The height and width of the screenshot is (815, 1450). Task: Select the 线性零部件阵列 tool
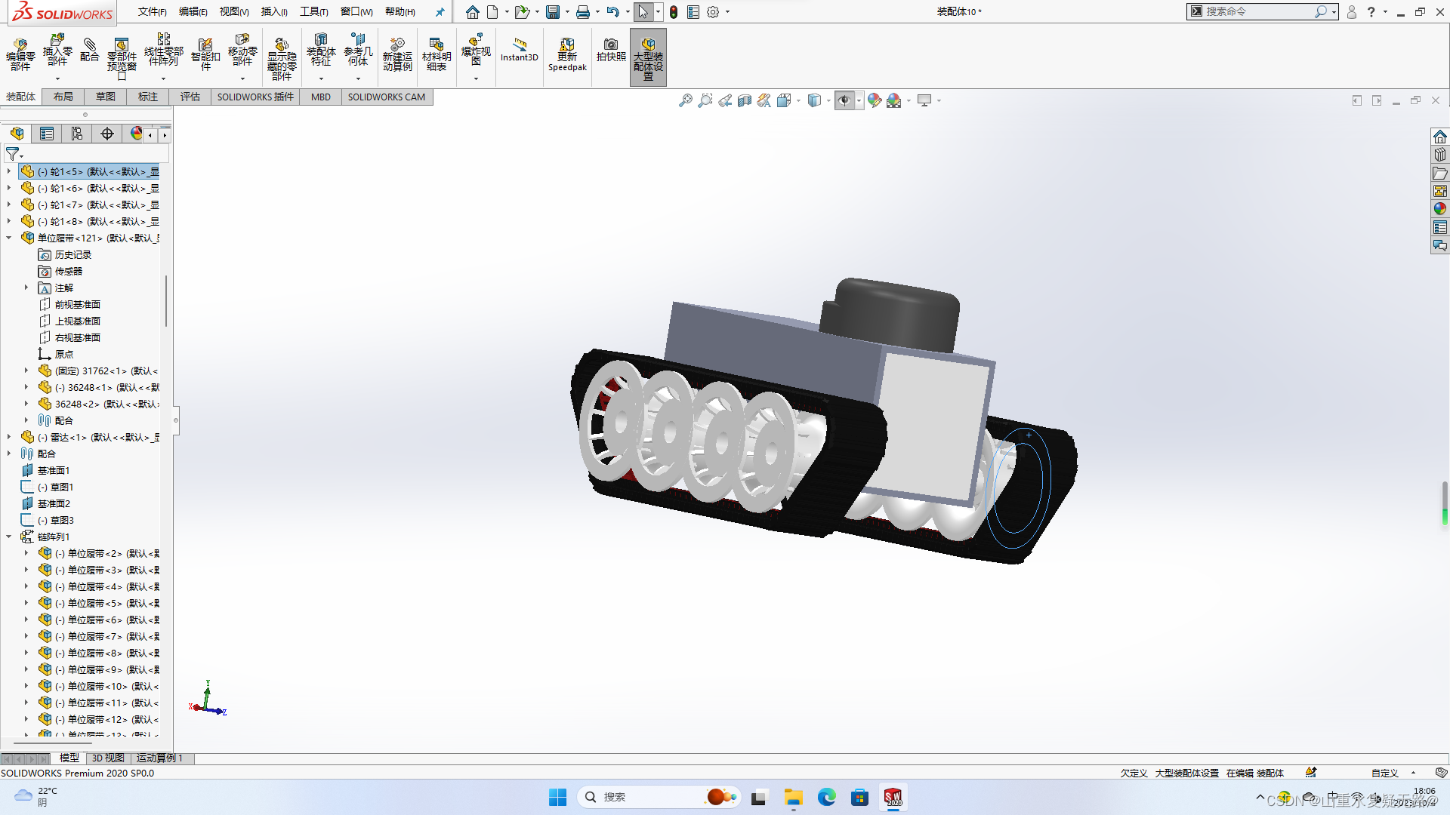coord(165,53)
